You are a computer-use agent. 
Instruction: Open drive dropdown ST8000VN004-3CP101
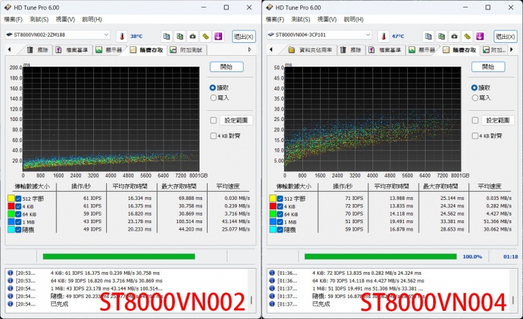click(319, 35)
